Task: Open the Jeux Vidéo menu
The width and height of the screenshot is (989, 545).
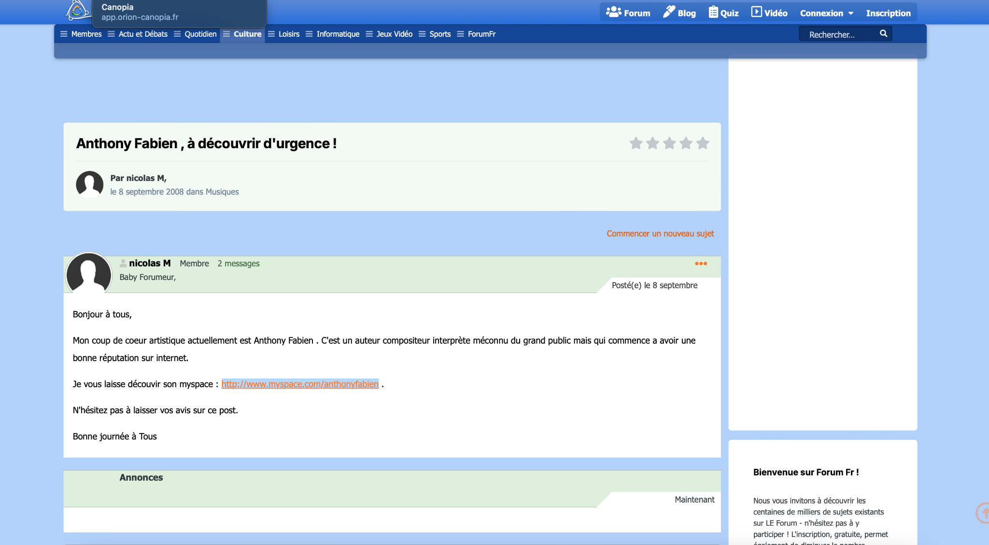Action: pos(389,34)
